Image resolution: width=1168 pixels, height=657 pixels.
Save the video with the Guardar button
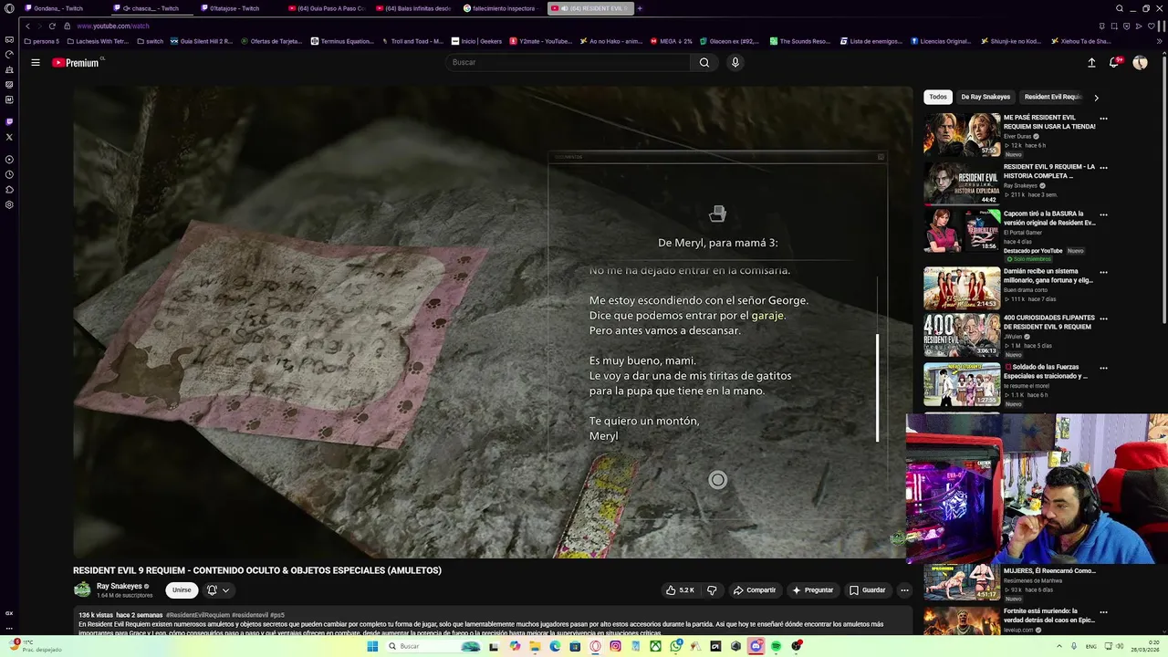[868, 590]
